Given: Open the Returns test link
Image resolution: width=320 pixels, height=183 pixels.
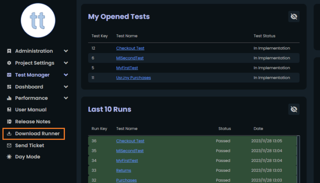Looking at the screenshot, I should pos(124,170).
